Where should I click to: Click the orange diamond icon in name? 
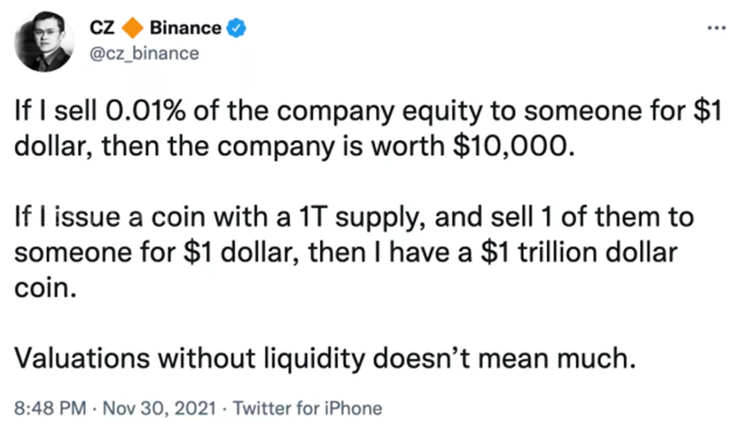click(133, 28)
